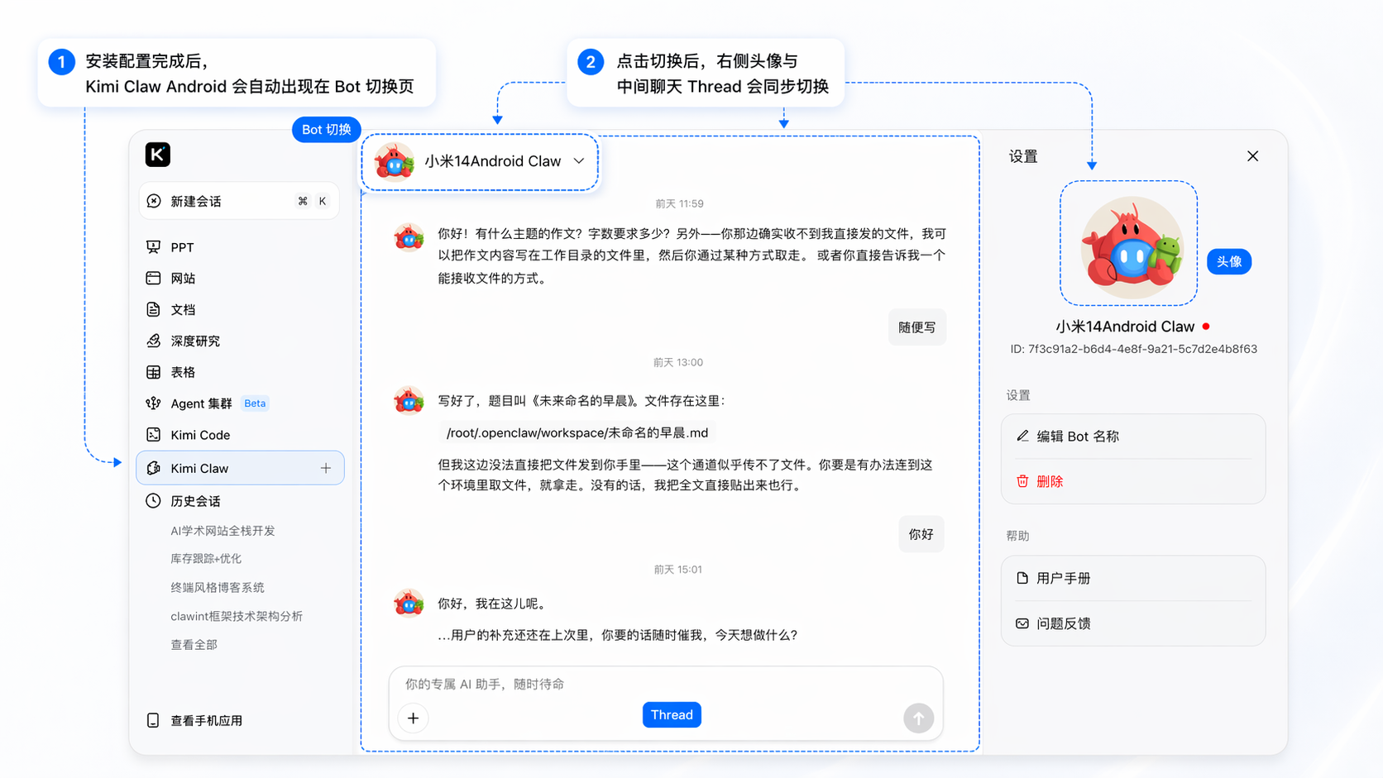Click the Kimi Code icon
This screenshot has width=1383, height=778.
click(153, 435)
